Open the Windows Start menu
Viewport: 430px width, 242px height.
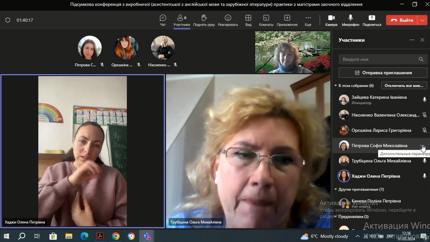coord(6,236)
